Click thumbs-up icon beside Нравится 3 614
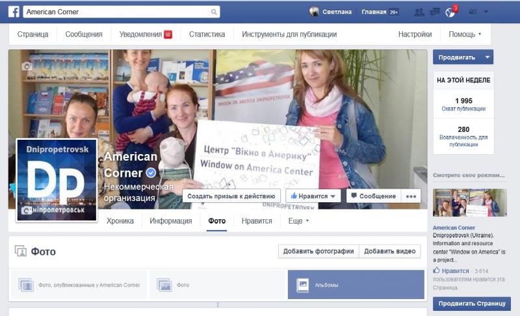Viewport: 520px width, 316px height. click(436, 270)
